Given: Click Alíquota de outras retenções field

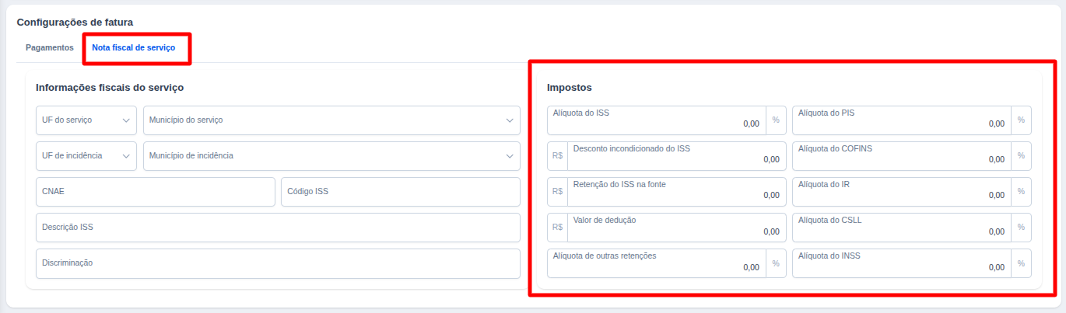Looking at the screenshot, I should coord(656,263).
